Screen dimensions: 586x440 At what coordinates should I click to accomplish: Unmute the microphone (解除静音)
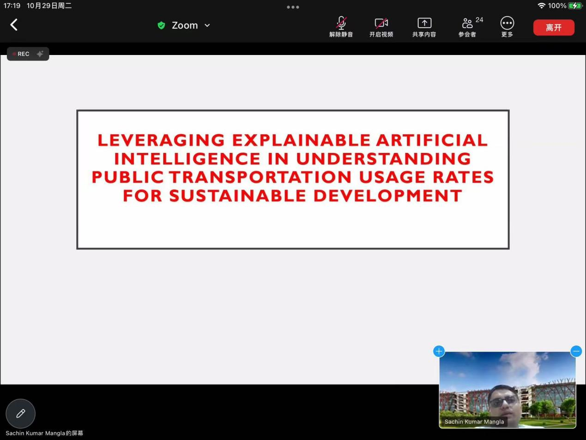click(341, 27)
